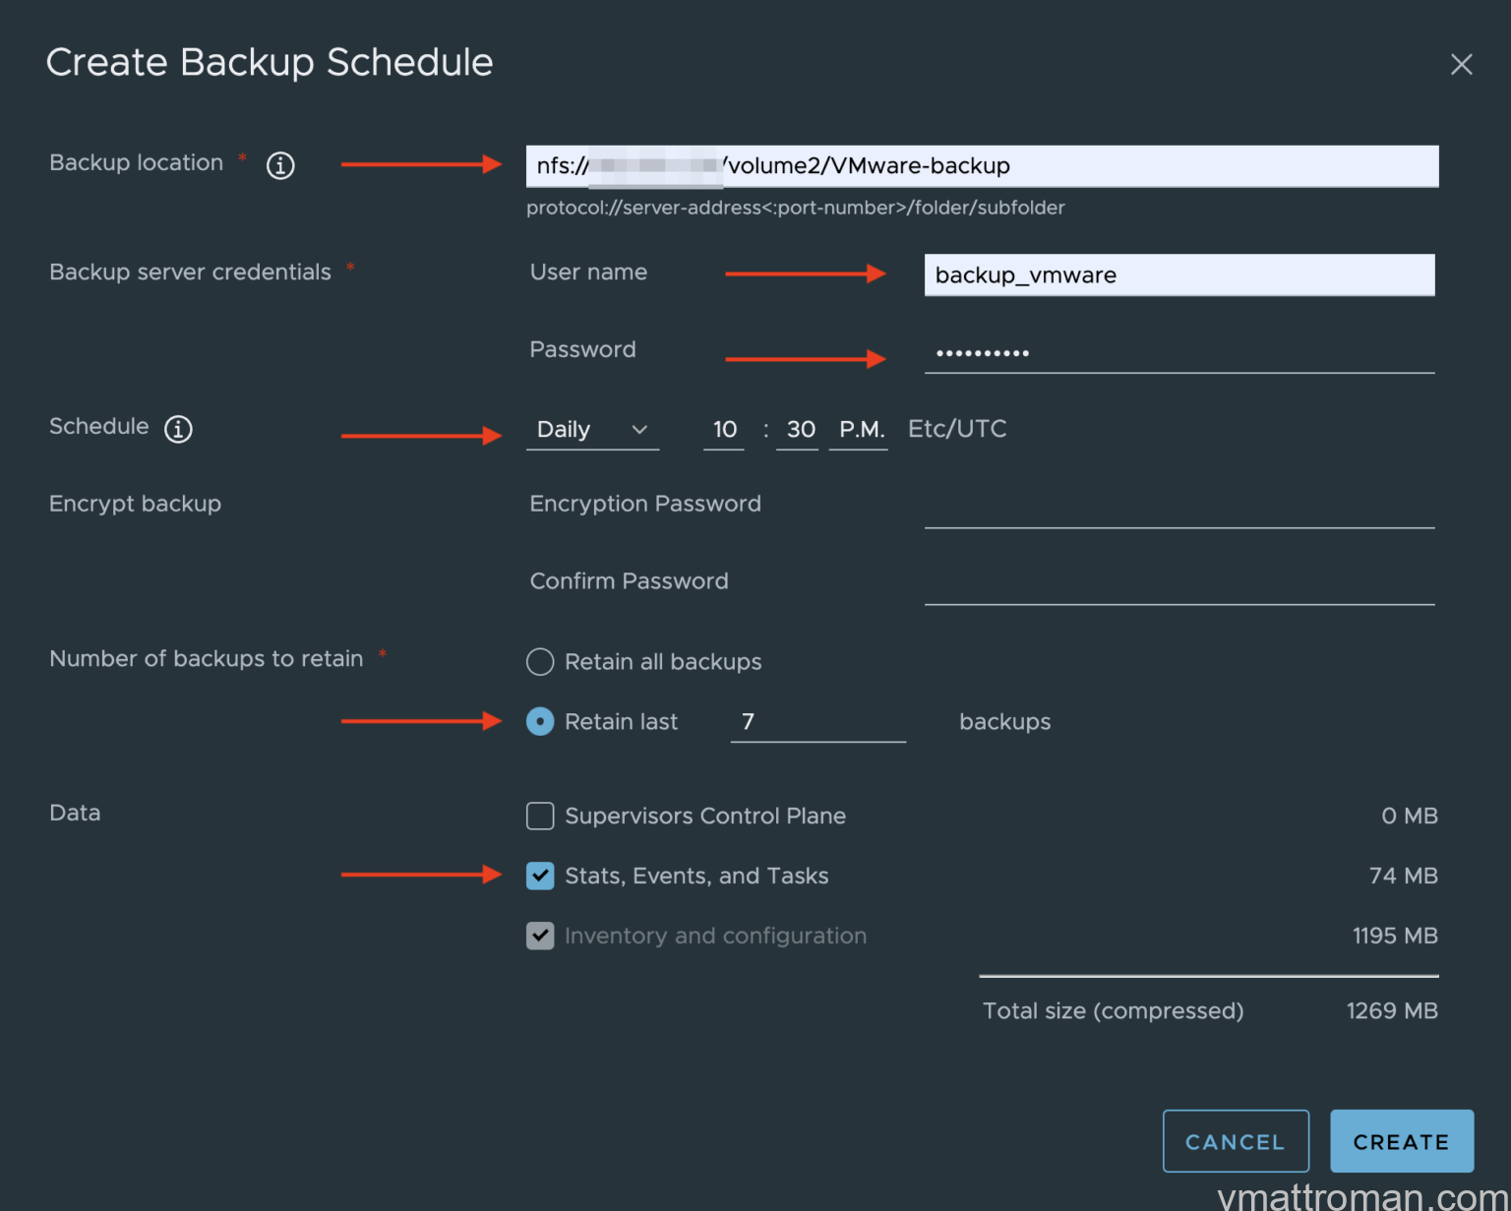Screen dimensions: 1511x1211
Task: Click the Backup location URL field
Action: pos(981,165)
